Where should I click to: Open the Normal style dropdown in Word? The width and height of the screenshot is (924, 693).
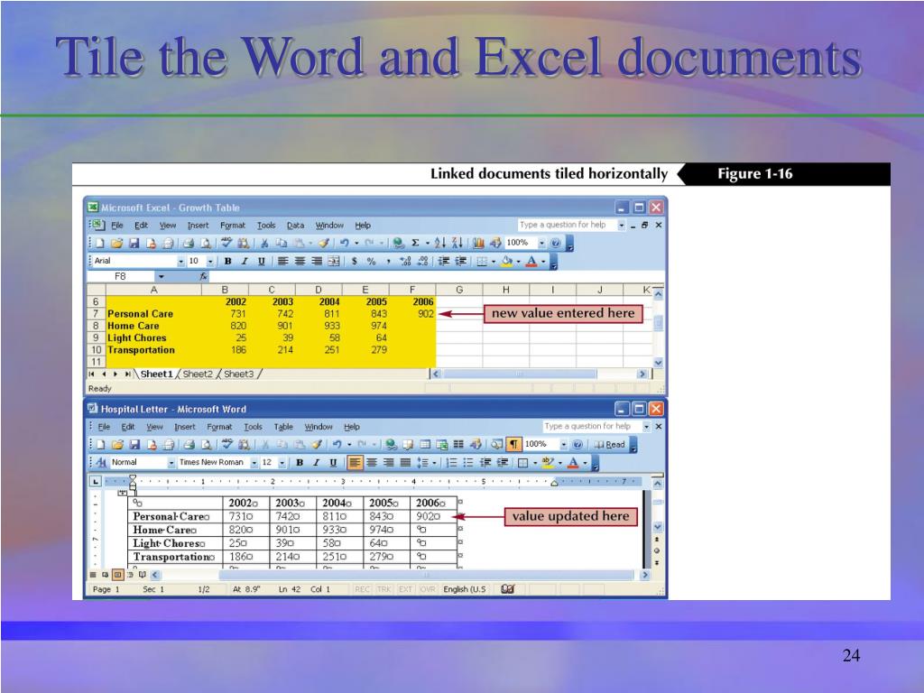[x=171, y=463]
